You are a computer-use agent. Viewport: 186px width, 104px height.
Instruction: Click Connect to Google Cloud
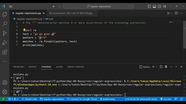(x=82, y=99)
